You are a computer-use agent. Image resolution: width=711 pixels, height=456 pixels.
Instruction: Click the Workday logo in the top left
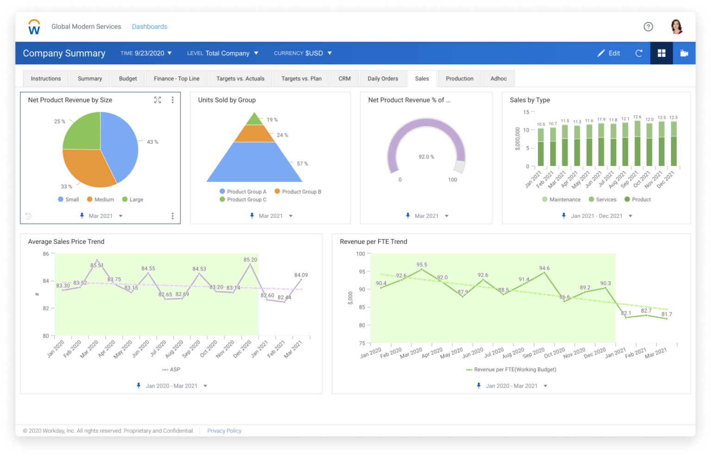[34, 26]
